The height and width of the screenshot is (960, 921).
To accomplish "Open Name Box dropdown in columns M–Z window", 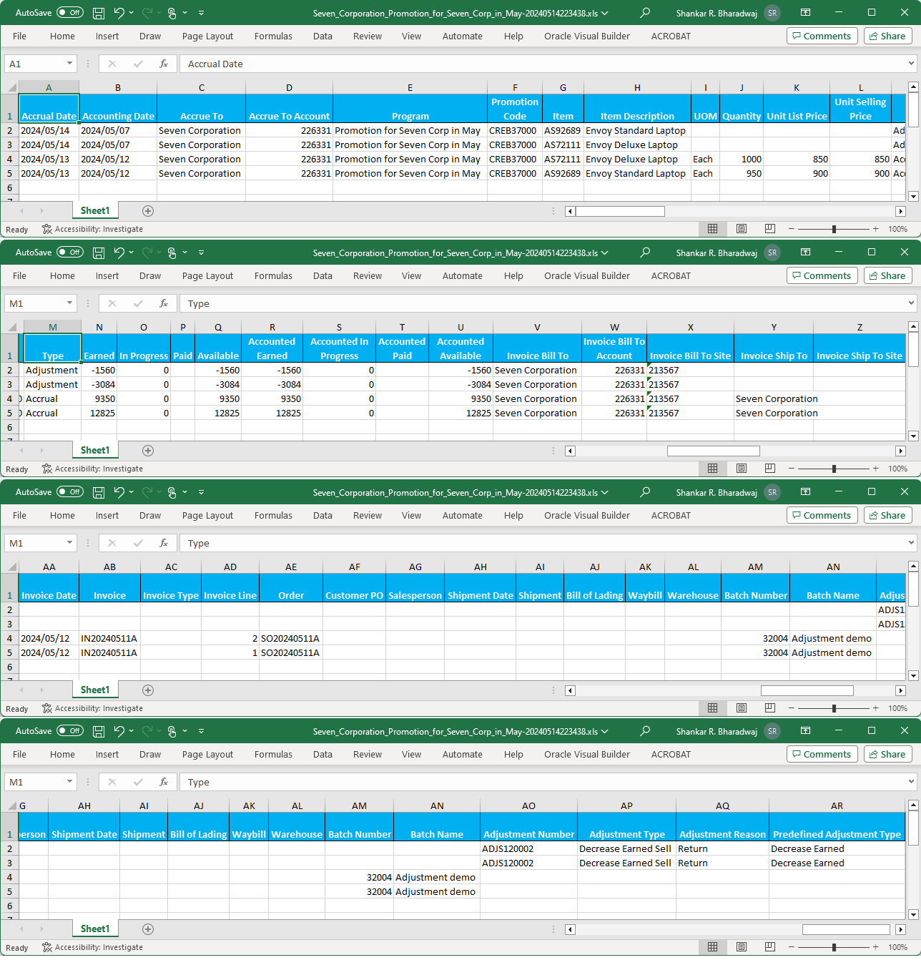I will [69, 303].
